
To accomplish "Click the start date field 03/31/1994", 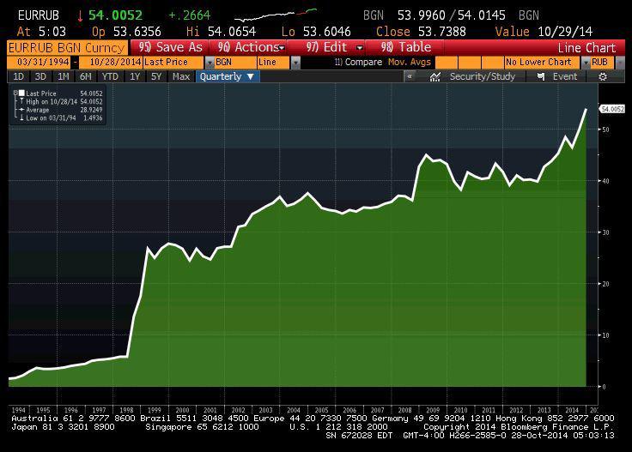I will [x=39, y=63].
